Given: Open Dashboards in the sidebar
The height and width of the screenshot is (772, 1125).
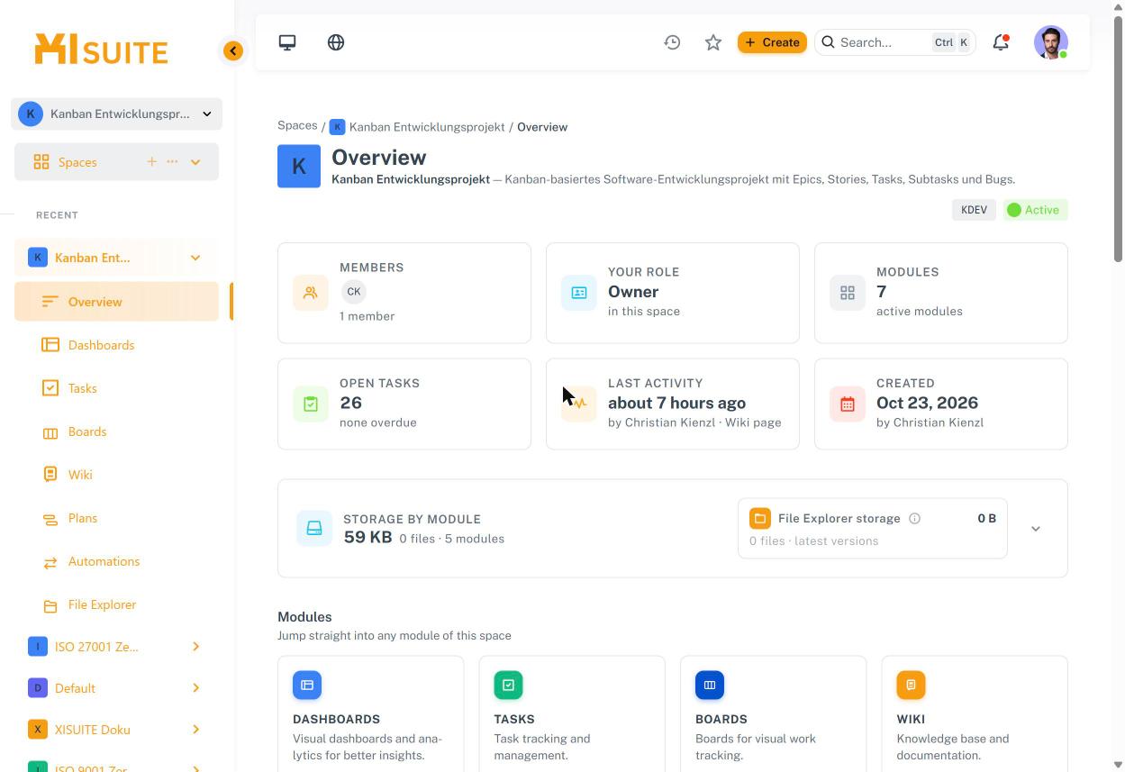Looking at the screenshot, I should coord(116,345).
